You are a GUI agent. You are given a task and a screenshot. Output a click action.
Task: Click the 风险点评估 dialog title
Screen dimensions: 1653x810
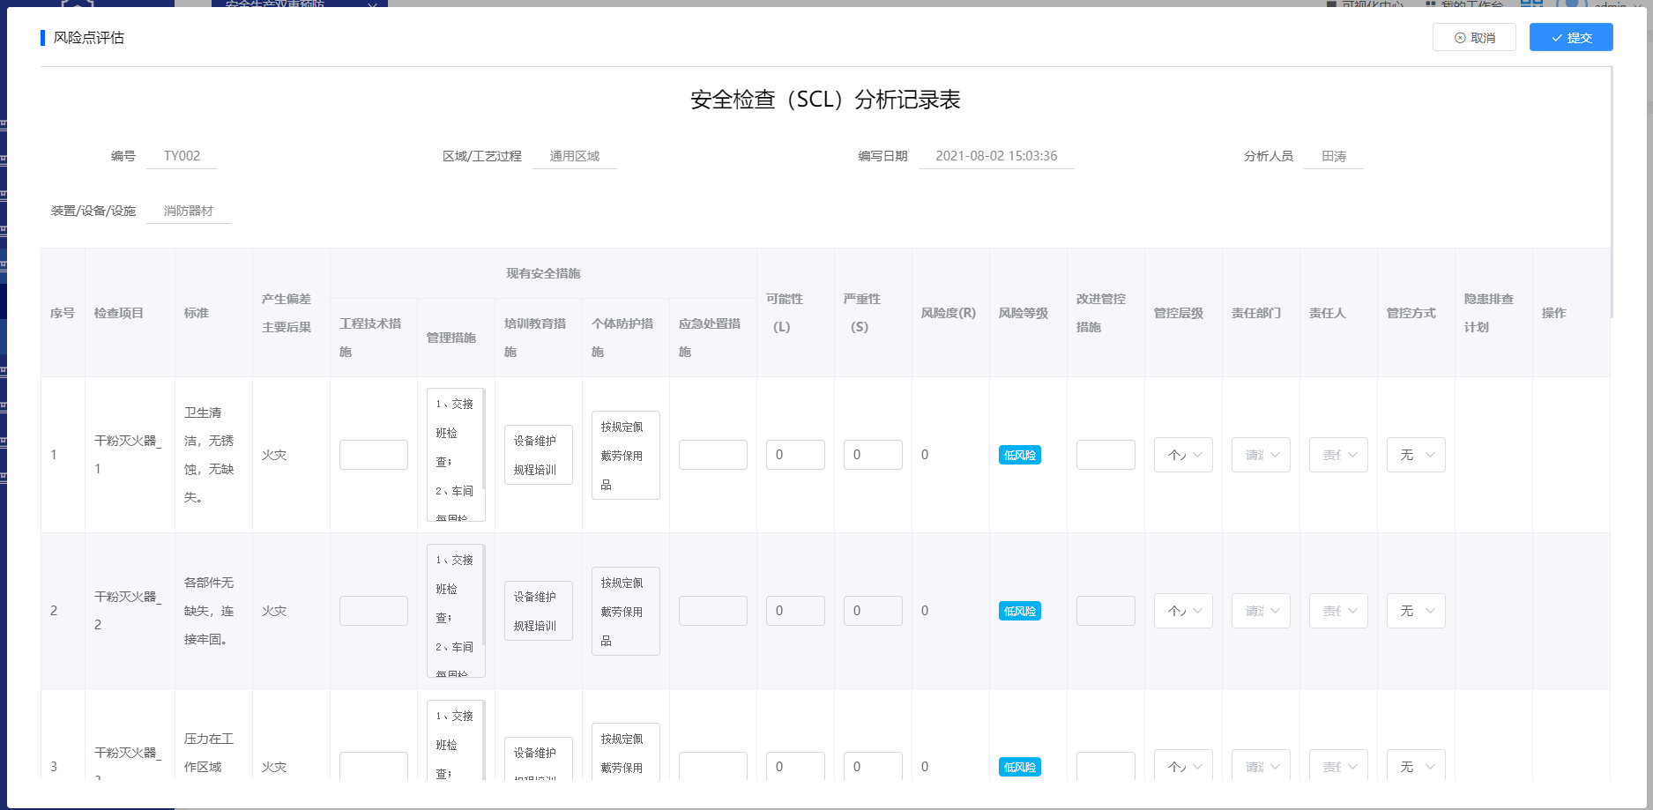(89, 38)
